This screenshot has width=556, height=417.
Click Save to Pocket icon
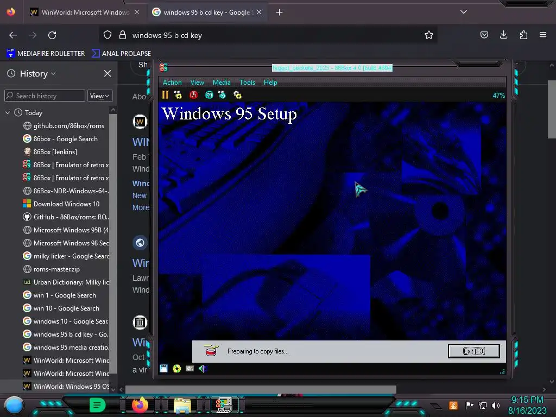coord(484,35)
